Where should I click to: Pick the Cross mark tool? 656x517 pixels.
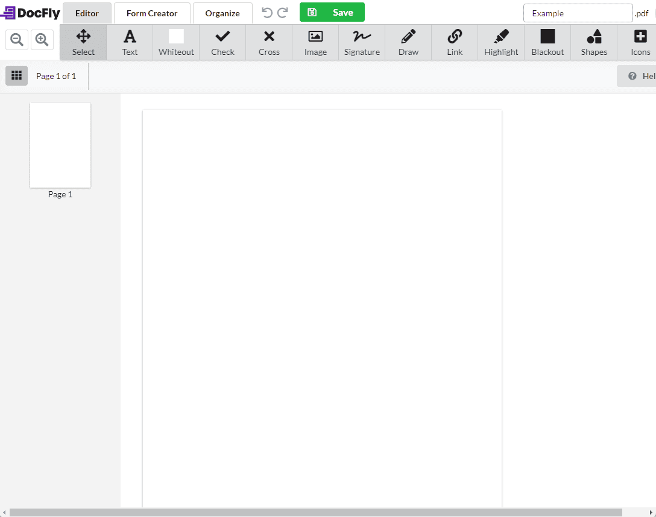[269, 42]
